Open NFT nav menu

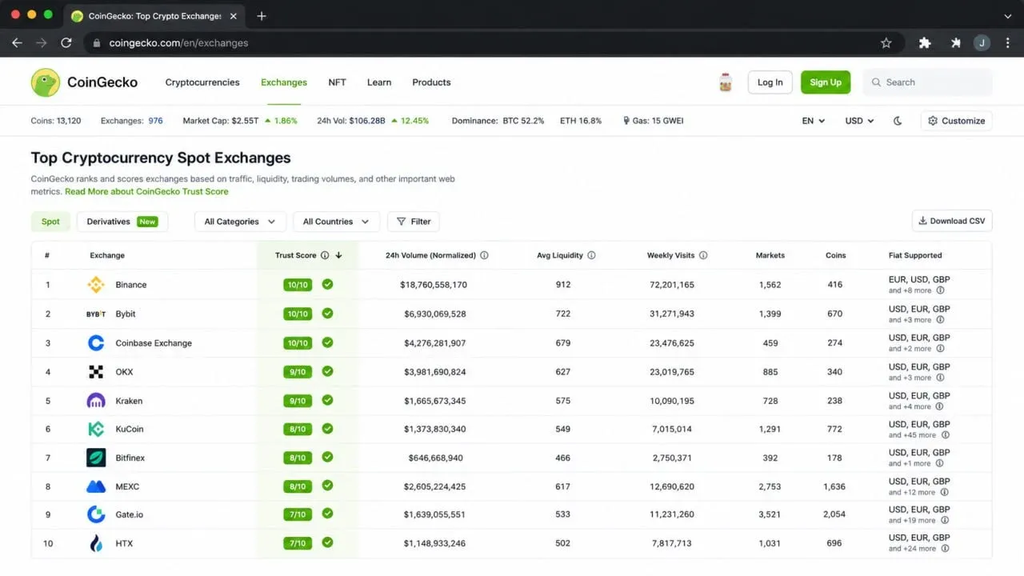coord(337,82)
